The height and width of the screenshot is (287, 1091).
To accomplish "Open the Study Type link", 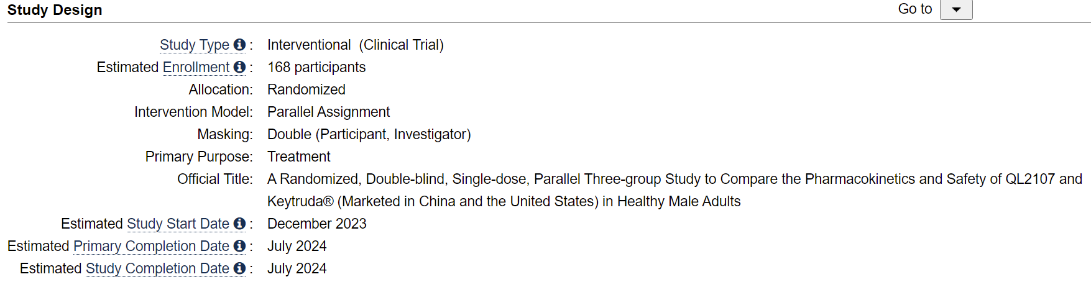I will pos(195,45).
